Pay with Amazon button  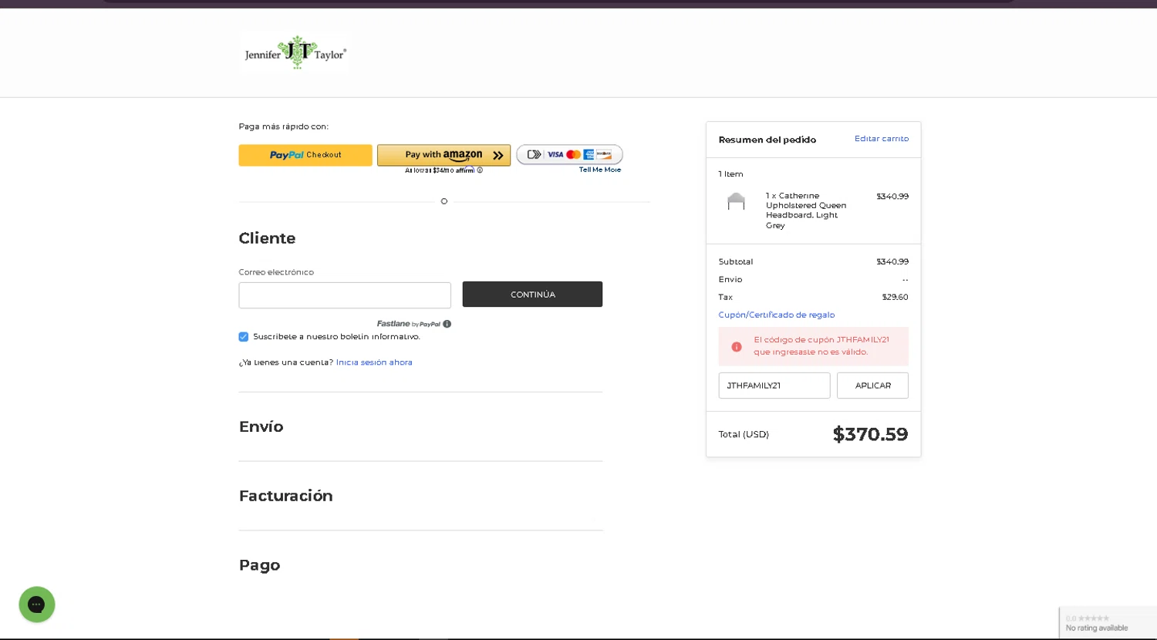click(x=444, y=155)
